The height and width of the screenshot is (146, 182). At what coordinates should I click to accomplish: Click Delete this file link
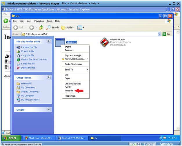click(28, 68)
